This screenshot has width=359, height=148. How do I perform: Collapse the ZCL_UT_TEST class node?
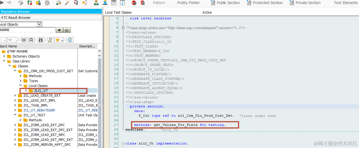pos(15,115)
